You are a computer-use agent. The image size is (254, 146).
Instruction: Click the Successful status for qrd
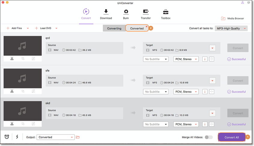click(237, 59)
